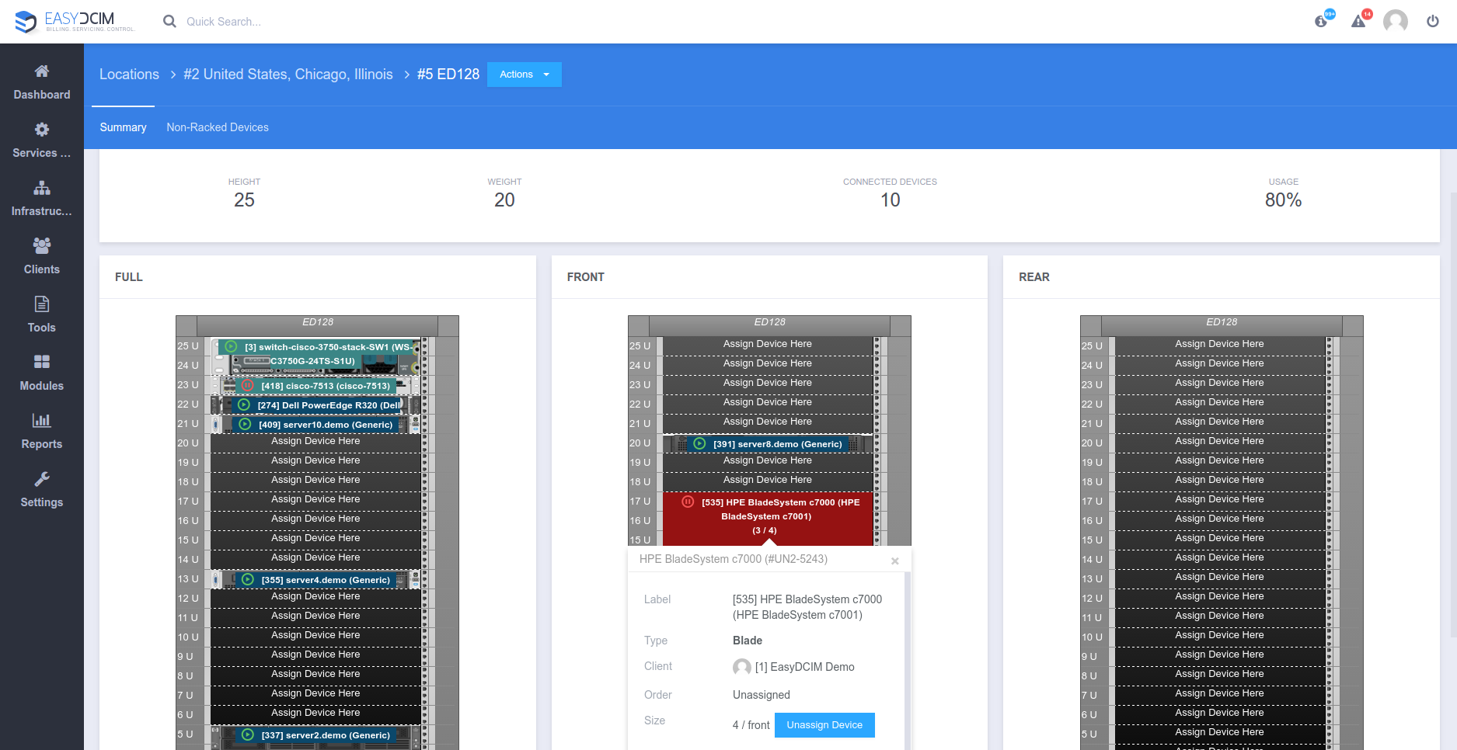Image resolution: width=1457 pixels, height=750 pixels.
Task: Click the Unassign Device button
Action: pos(824,725)
